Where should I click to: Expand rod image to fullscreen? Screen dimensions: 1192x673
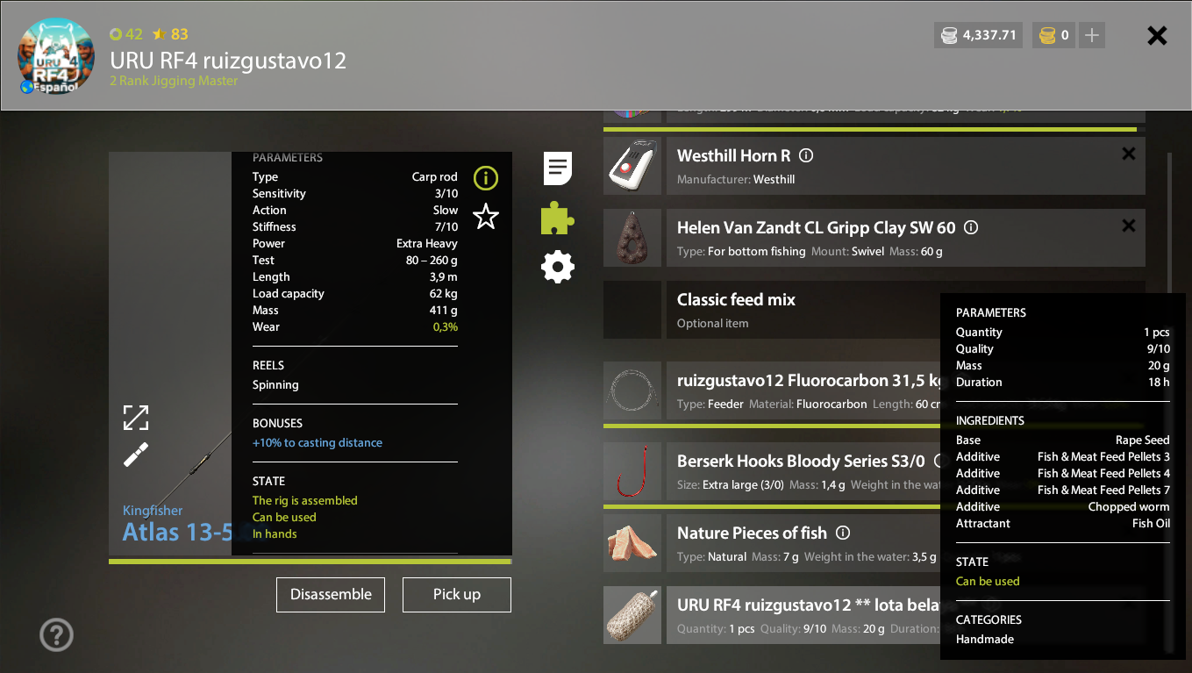click(x=136, y=418)
